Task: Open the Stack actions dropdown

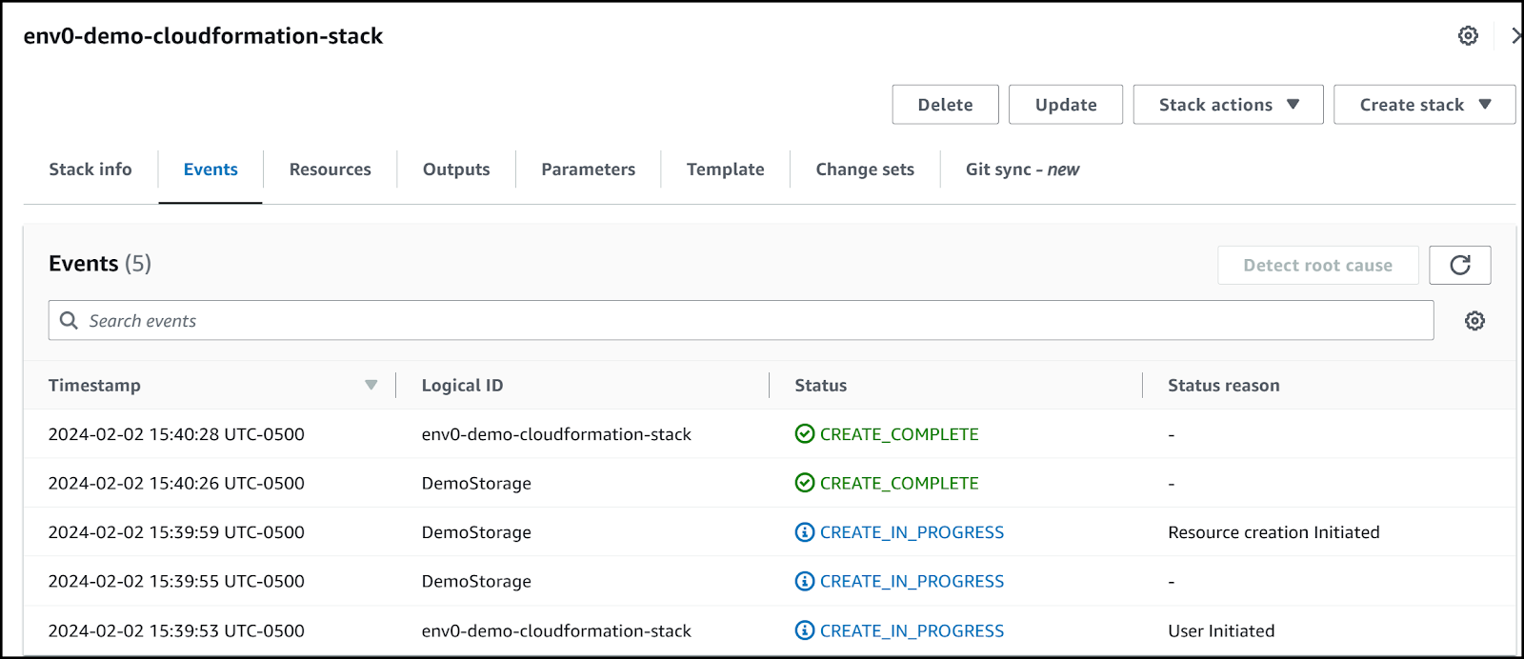Action: coord(1228,105)
